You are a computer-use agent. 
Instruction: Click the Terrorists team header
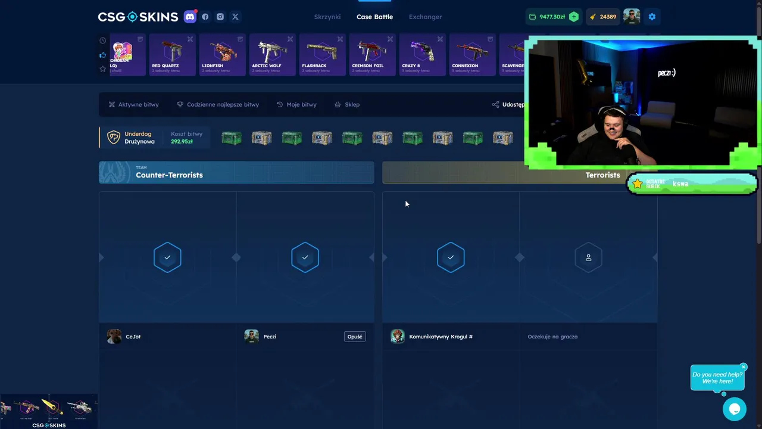(520, 172)
